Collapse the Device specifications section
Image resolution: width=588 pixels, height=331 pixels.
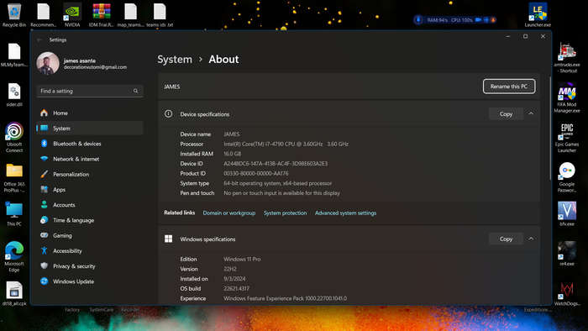coord(531,113)
